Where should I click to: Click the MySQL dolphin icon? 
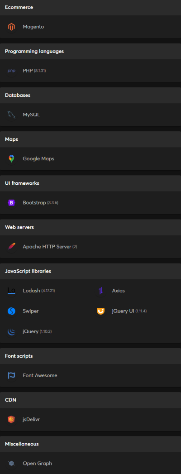tap(11, 115)
